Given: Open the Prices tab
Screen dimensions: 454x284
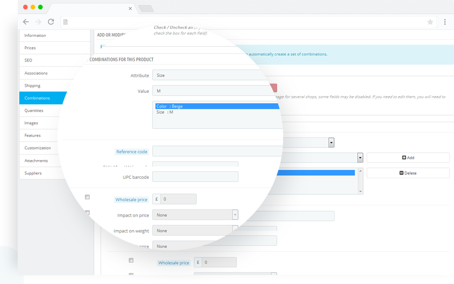Looking at the screenshot, I should click(55, 48).
